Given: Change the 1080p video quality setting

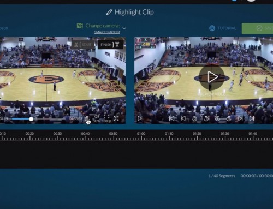Looking at the screenshot, I should tap(106, 121).
